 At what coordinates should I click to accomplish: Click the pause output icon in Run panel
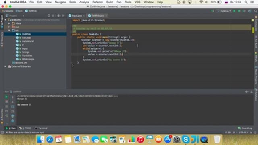pos(6,106)
